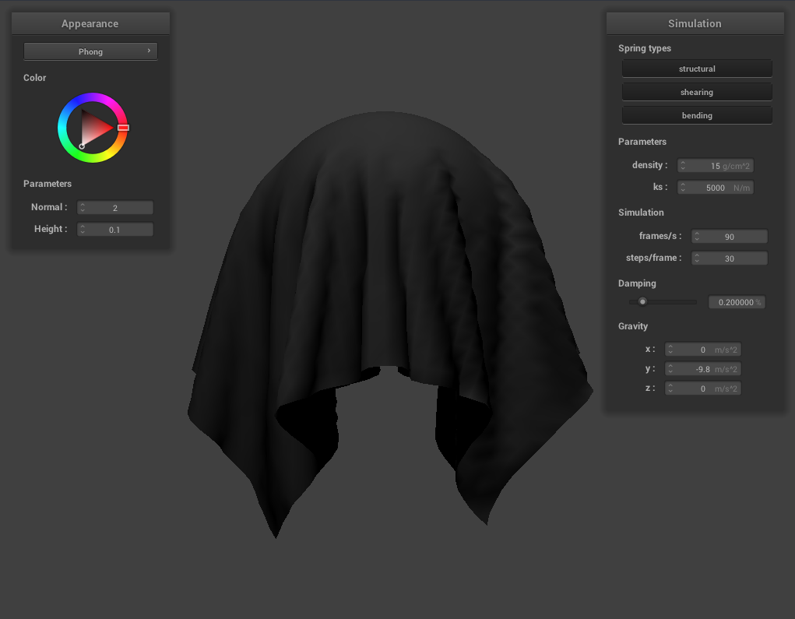Click the Appearance panel title bar
Screen dimensions: 795x619
click(x=90, y=24)
